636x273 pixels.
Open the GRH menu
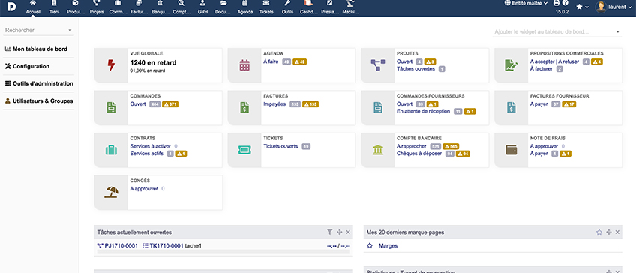[x=202, y=7]
